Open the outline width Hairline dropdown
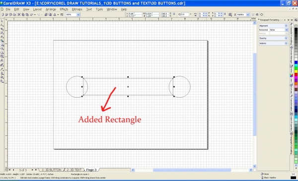298x181 pixels. click(x=248, y=14)
